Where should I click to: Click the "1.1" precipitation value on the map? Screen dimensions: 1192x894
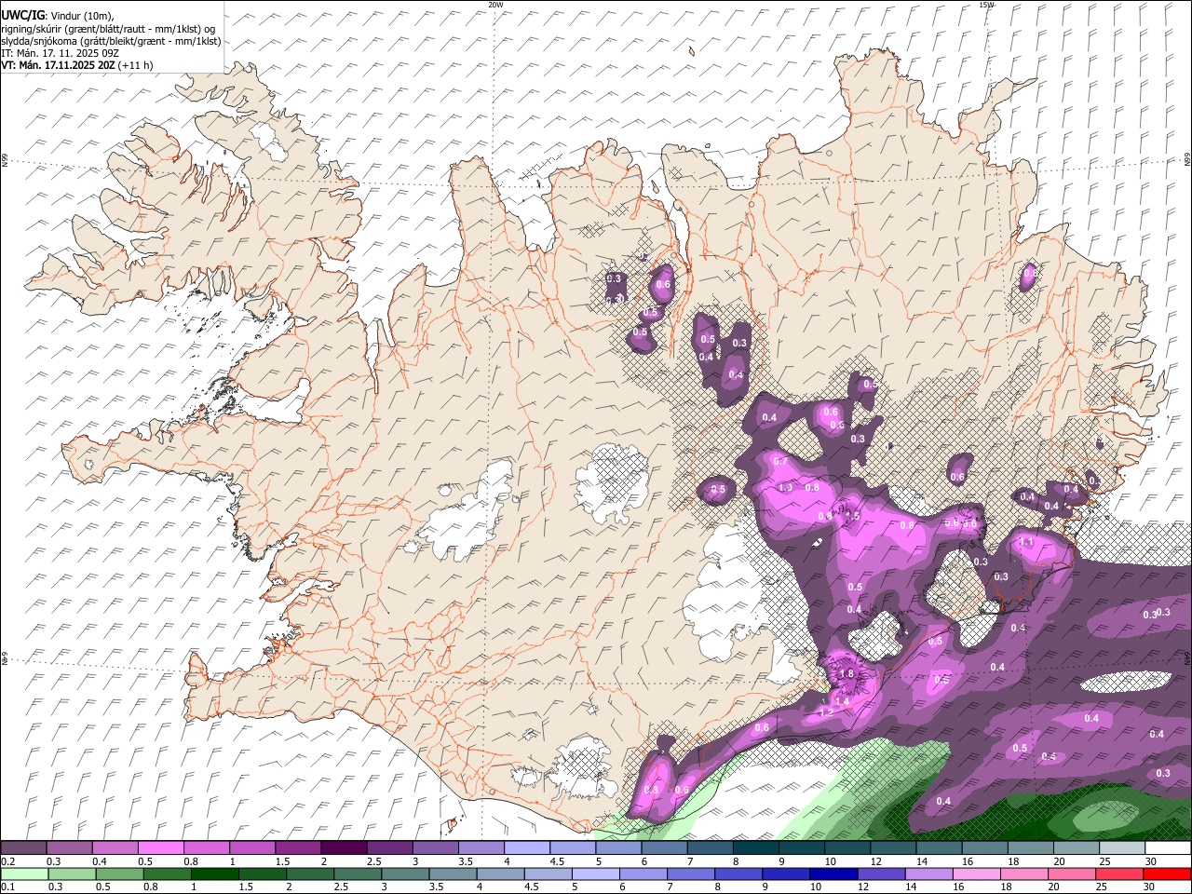coord(1027,541)
